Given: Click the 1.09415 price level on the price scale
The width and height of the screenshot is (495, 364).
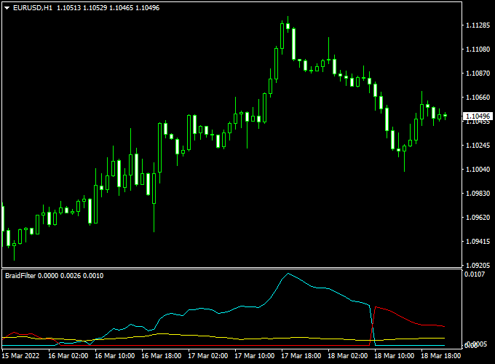Looking at the screenshot, I should coord(478,241).
